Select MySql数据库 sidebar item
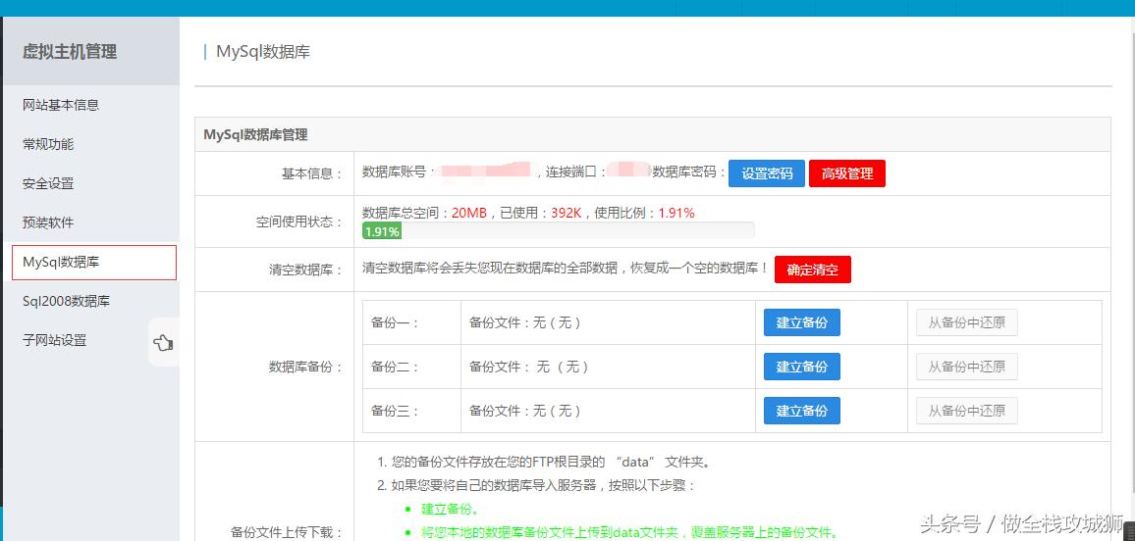 pos(94,263)
